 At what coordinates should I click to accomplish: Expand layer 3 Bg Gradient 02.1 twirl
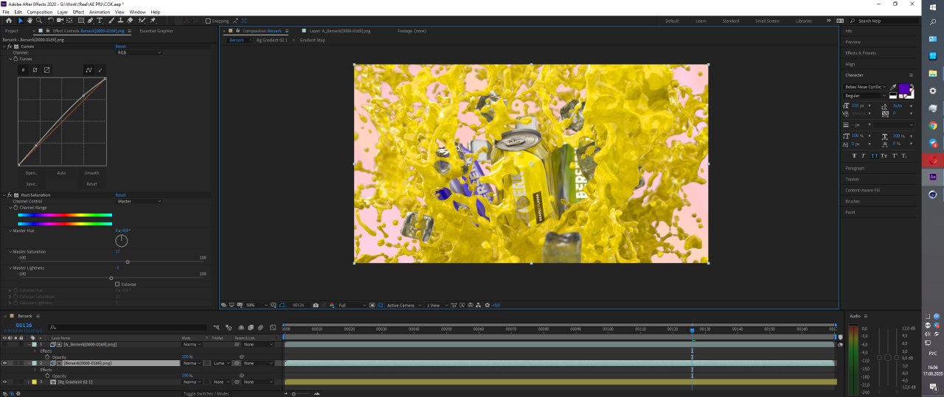(x=30, y=382)
